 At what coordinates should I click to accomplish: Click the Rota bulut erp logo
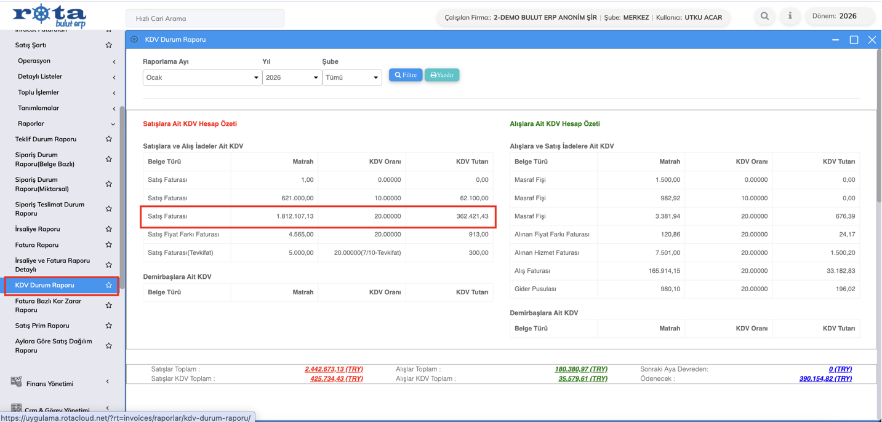pos(49,15)
